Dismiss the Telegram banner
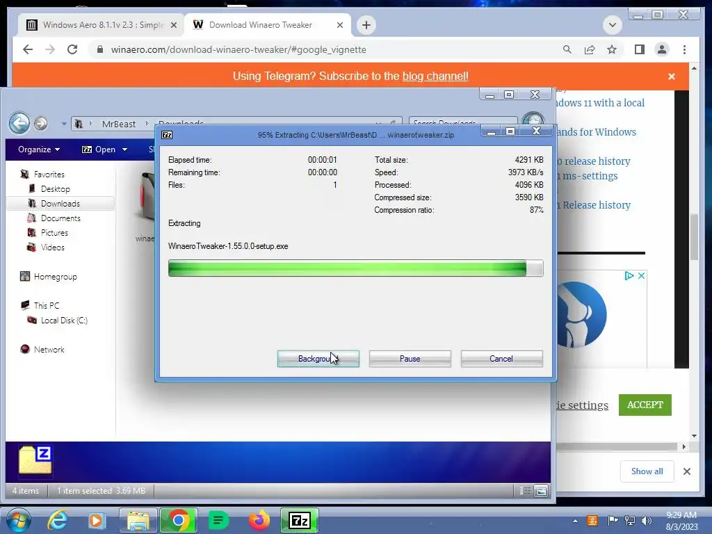This screenshot has width=712, height=534. (x=672, y=76)
